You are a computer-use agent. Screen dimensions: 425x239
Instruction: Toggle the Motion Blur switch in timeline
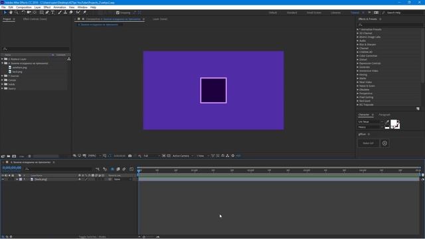coord(124,169)
